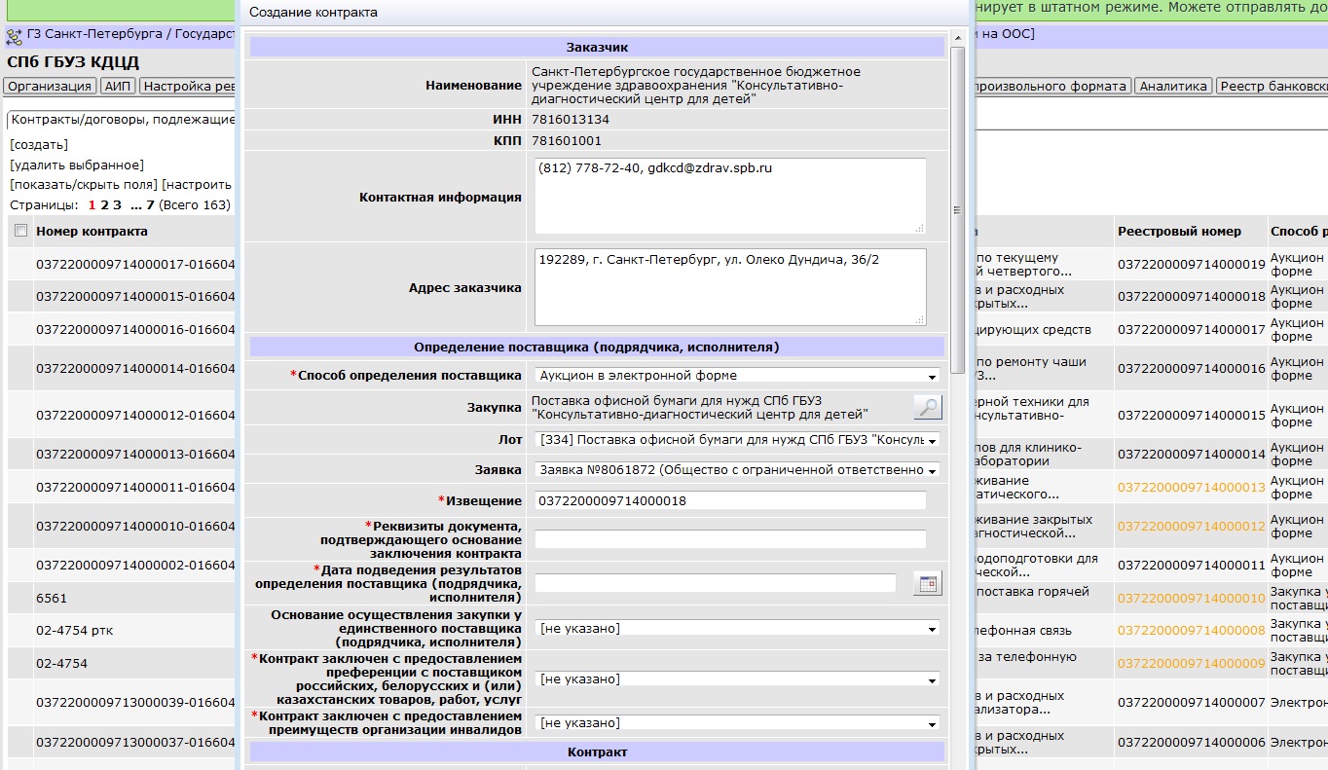1328x770 pixels.
Task: Click the [создать] link
Action: [39, 144]
